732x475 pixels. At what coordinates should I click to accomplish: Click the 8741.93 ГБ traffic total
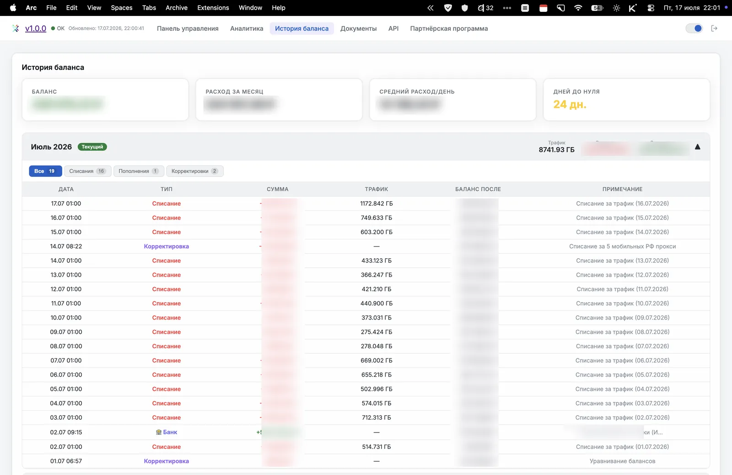556,150
